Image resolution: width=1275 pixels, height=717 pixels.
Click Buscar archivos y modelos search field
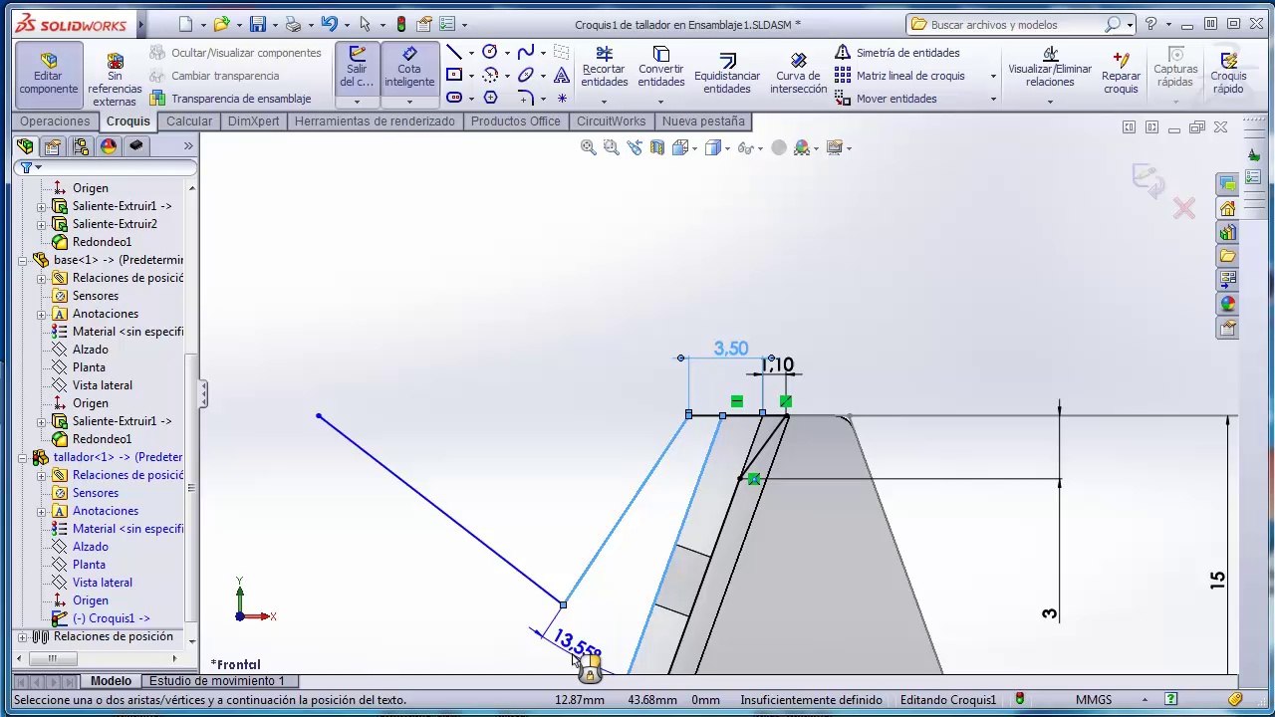1016,24
